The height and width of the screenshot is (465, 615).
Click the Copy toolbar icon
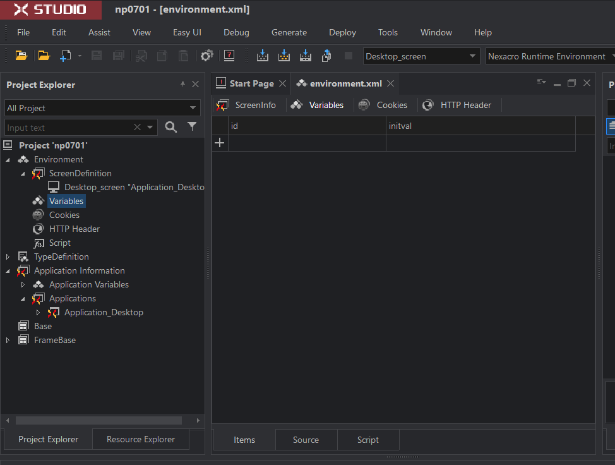coord(162,56)
